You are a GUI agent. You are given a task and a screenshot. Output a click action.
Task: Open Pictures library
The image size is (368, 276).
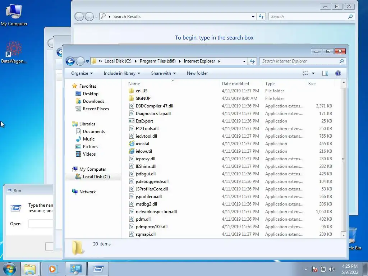(x=90, y=147)
